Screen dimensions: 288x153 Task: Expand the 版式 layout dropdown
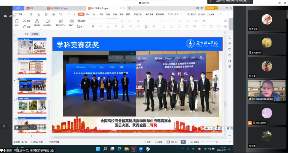[71, 26]
